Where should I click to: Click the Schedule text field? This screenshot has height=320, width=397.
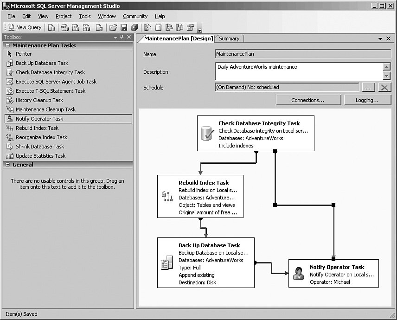287,87
